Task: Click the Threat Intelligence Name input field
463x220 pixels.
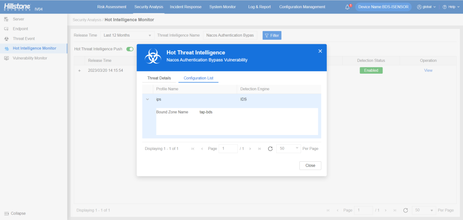Action: click(230, 35)
